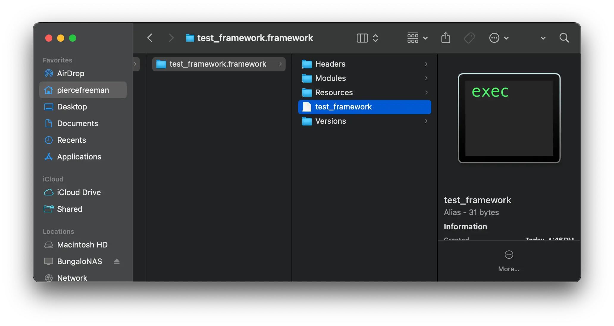Image resolution: width=614 pixels, height=326 pixels.
Task: Click the exec preview thumbnail
Action: pyautogui.click(x=509, y=118)
